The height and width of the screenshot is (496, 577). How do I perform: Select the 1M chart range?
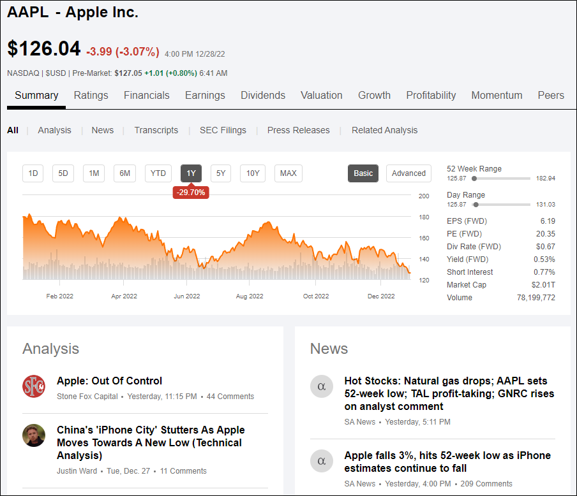pyautogui.click(x=94, y=173)
